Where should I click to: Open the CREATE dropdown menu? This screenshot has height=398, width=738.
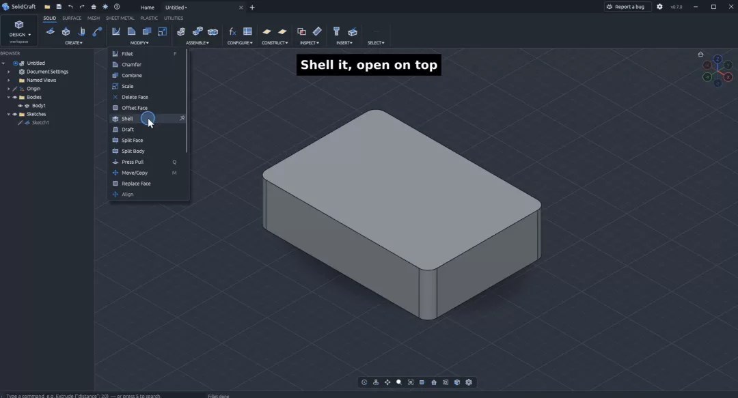click(x=73, y=43)
